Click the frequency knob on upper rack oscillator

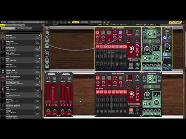pyautogui.click(x=147, y=49)
